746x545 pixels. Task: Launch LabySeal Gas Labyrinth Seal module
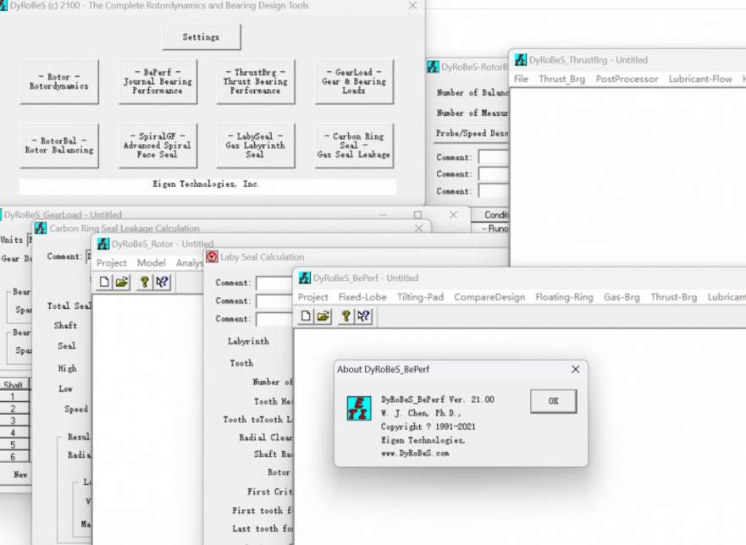[x=256, y=146]
